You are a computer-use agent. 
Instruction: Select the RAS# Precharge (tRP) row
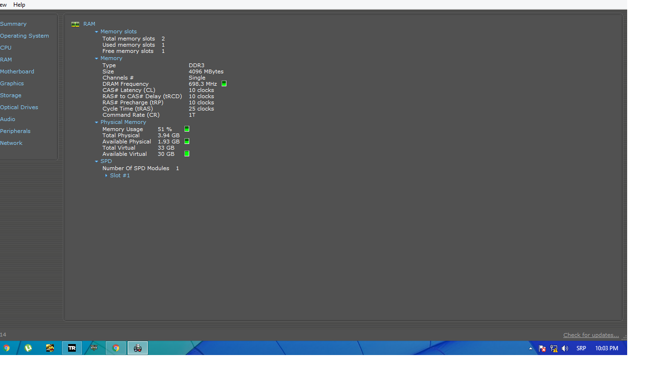click(158, 102)
